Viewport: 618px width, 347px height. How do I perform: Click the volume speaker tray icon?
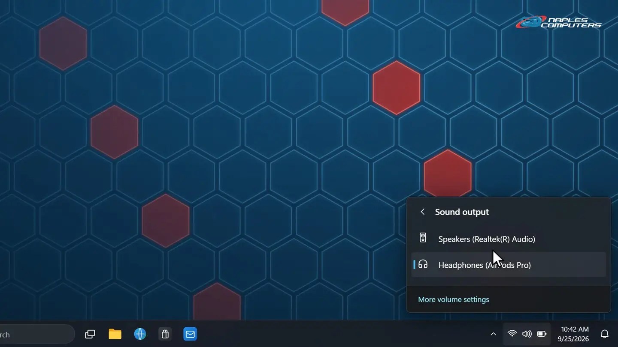[x=527, y=334]
